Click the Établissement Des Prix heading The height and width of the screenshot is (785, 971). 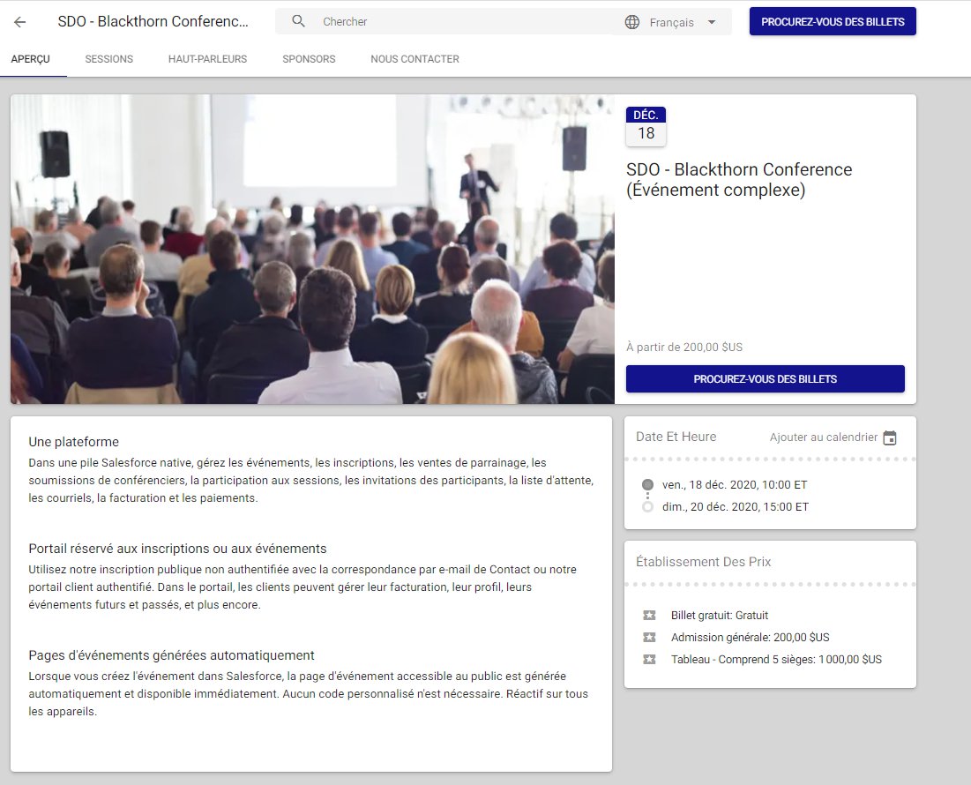tap(704, 562)
